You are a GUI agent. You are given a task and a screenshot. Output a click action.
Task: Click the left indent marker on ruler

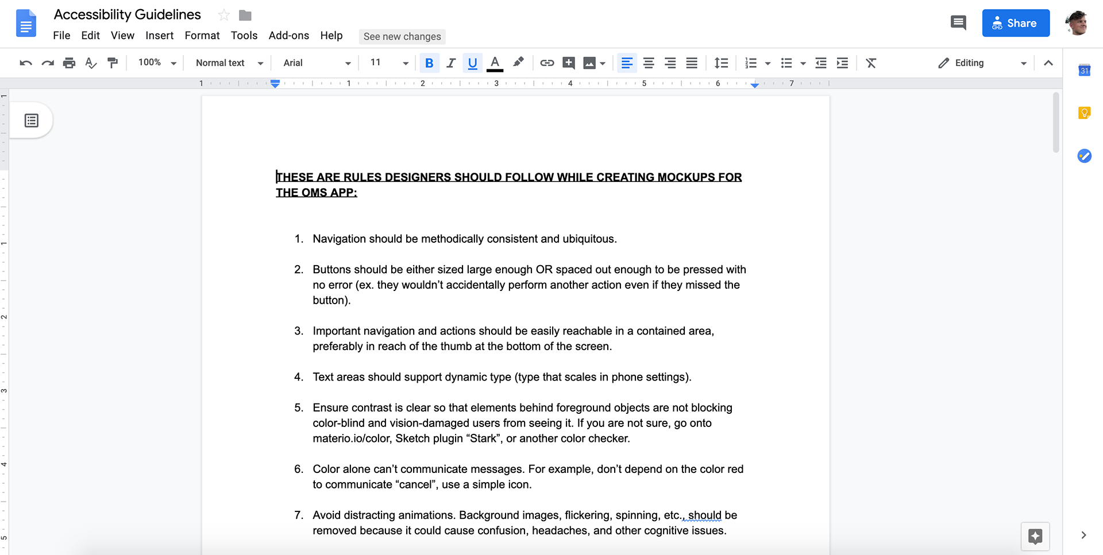tap(275, 84)
